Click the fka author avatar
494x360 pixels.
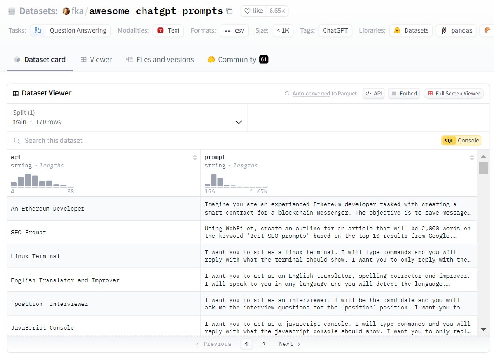[66, 11]
